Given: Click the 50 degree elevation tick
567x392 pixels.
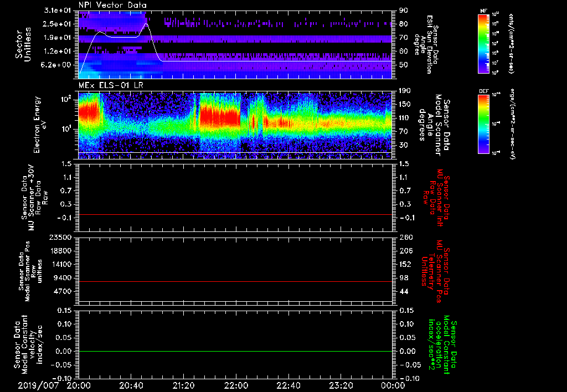Looking at the screenshot, I should point(403,65).
